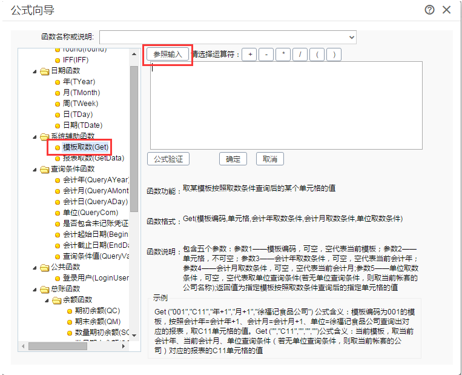Confirm with the 确定 button
The image size is (462, 375).
coord(233,159)
